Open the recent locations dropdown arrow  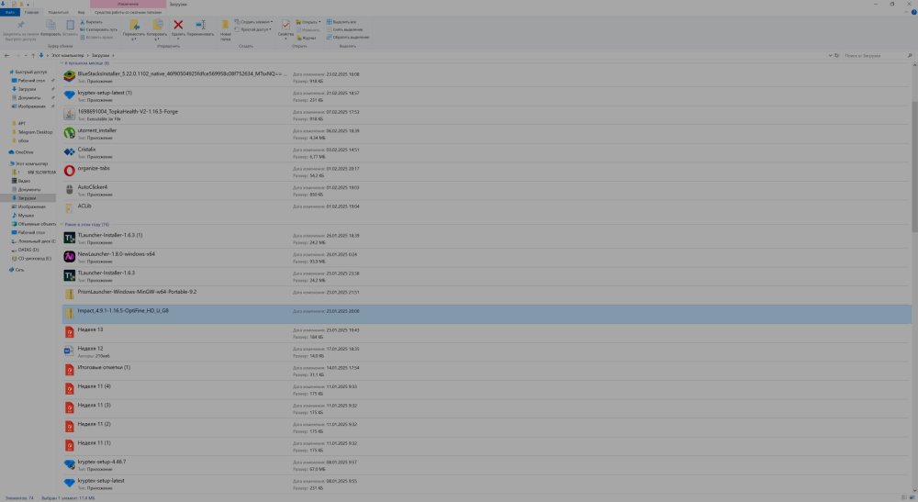pos(25,56)
